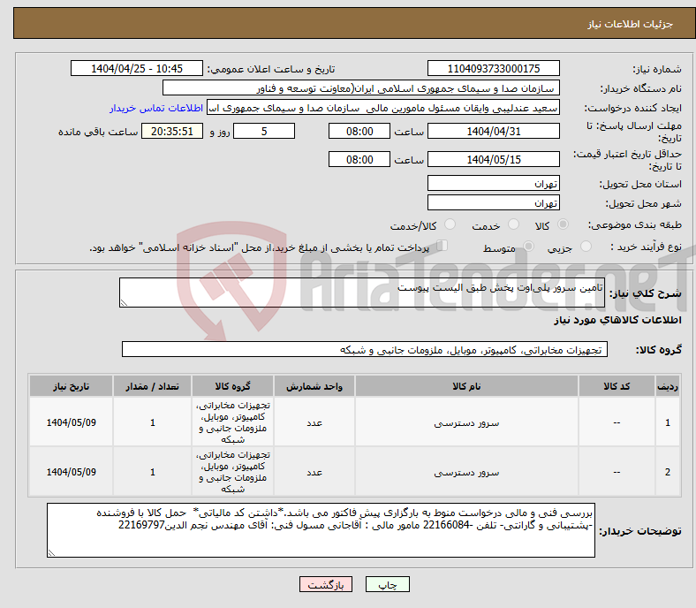Open the اطلاعات تماس خریدار link

click(x=156, y=108)
